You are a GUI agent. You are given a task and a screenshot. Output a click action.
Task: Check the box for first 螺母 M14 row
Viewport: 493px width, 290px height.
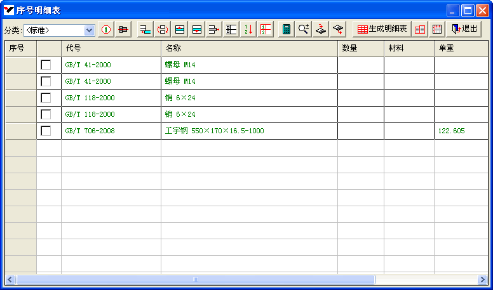coord(46,65)
